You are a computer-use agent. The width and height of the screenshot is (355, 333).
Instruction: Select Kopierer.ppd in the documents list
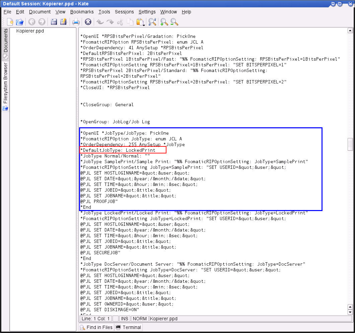[30, 31]
